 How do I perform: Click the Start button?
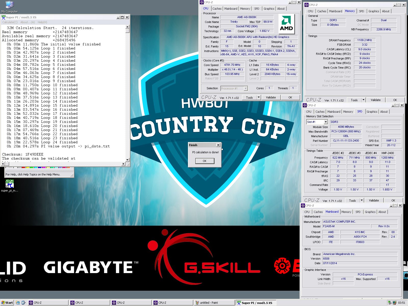tap(7, 303)
